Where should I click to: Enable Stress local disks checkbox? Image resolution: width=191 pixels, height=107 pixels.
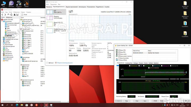[119, 58]
